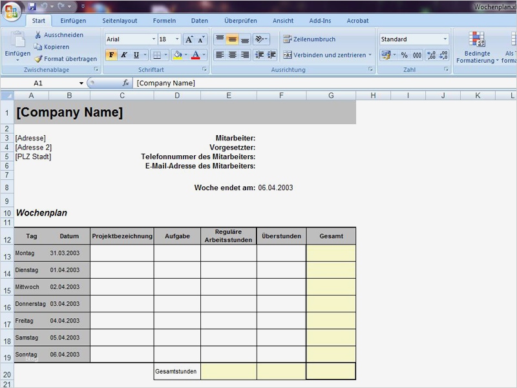Apply percent format with the % icon
Screen dimensions: 517x388
pos(403,54)
